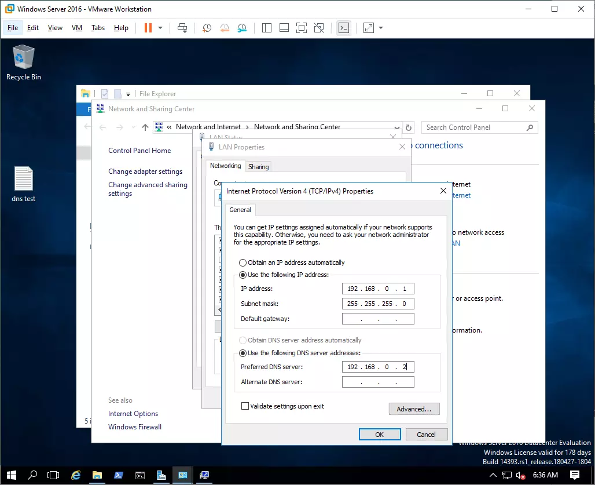
Task: Switch to the Sharing tab in LAN Properties
Action: (x=258, y=167)
